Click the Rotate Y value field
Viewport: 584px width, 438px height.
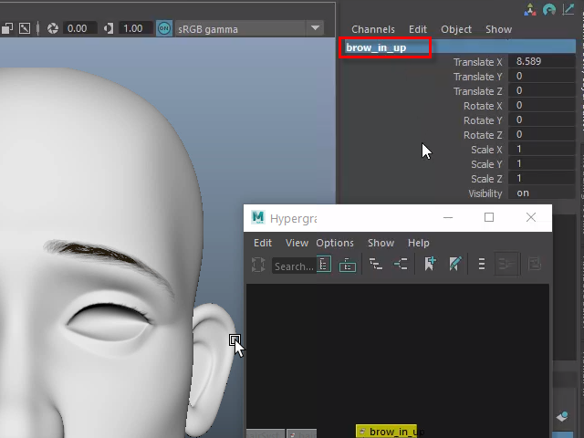tap(541, 120)
